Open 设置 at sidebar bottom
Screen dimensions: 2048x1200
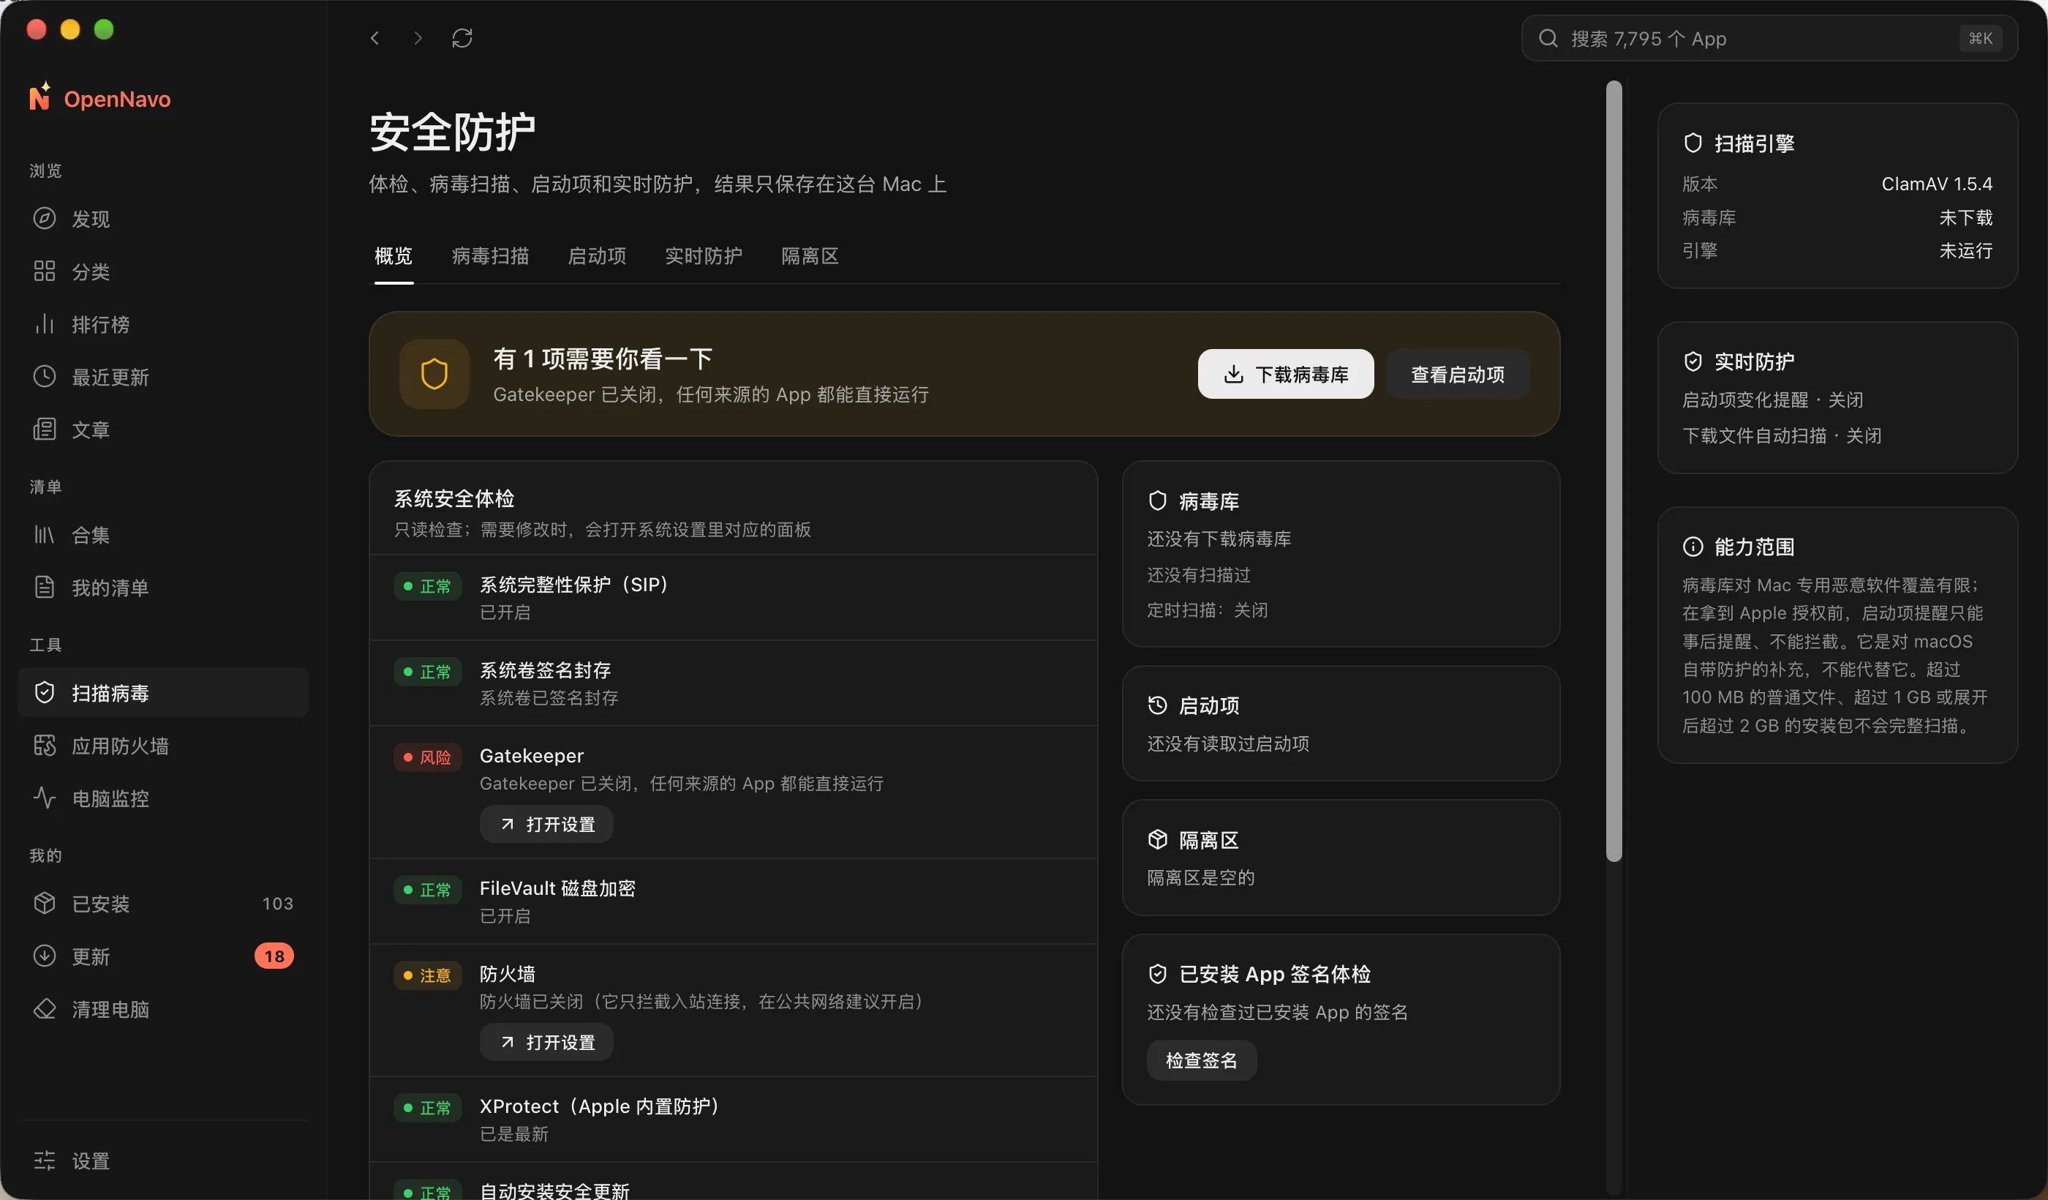[162, 1161]
